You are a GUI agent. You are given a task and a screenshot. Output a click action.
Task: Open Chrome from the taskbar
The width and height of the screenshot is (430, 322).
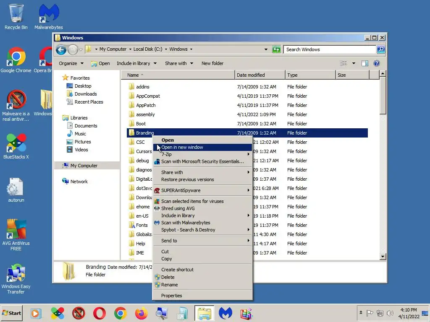click(x=121, y=313)
